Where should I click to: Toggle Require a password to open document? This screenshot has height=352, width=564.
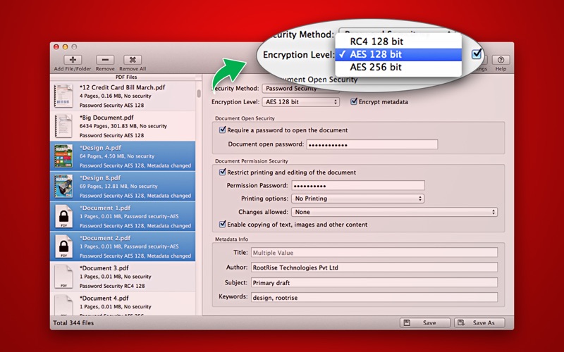(x=223, y=130)
